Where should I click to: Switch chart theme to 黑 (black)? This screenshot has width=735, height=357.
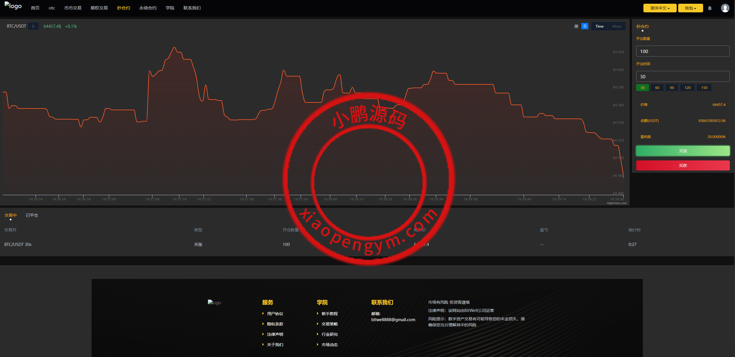pyautogui.click(x=576, y=26)
